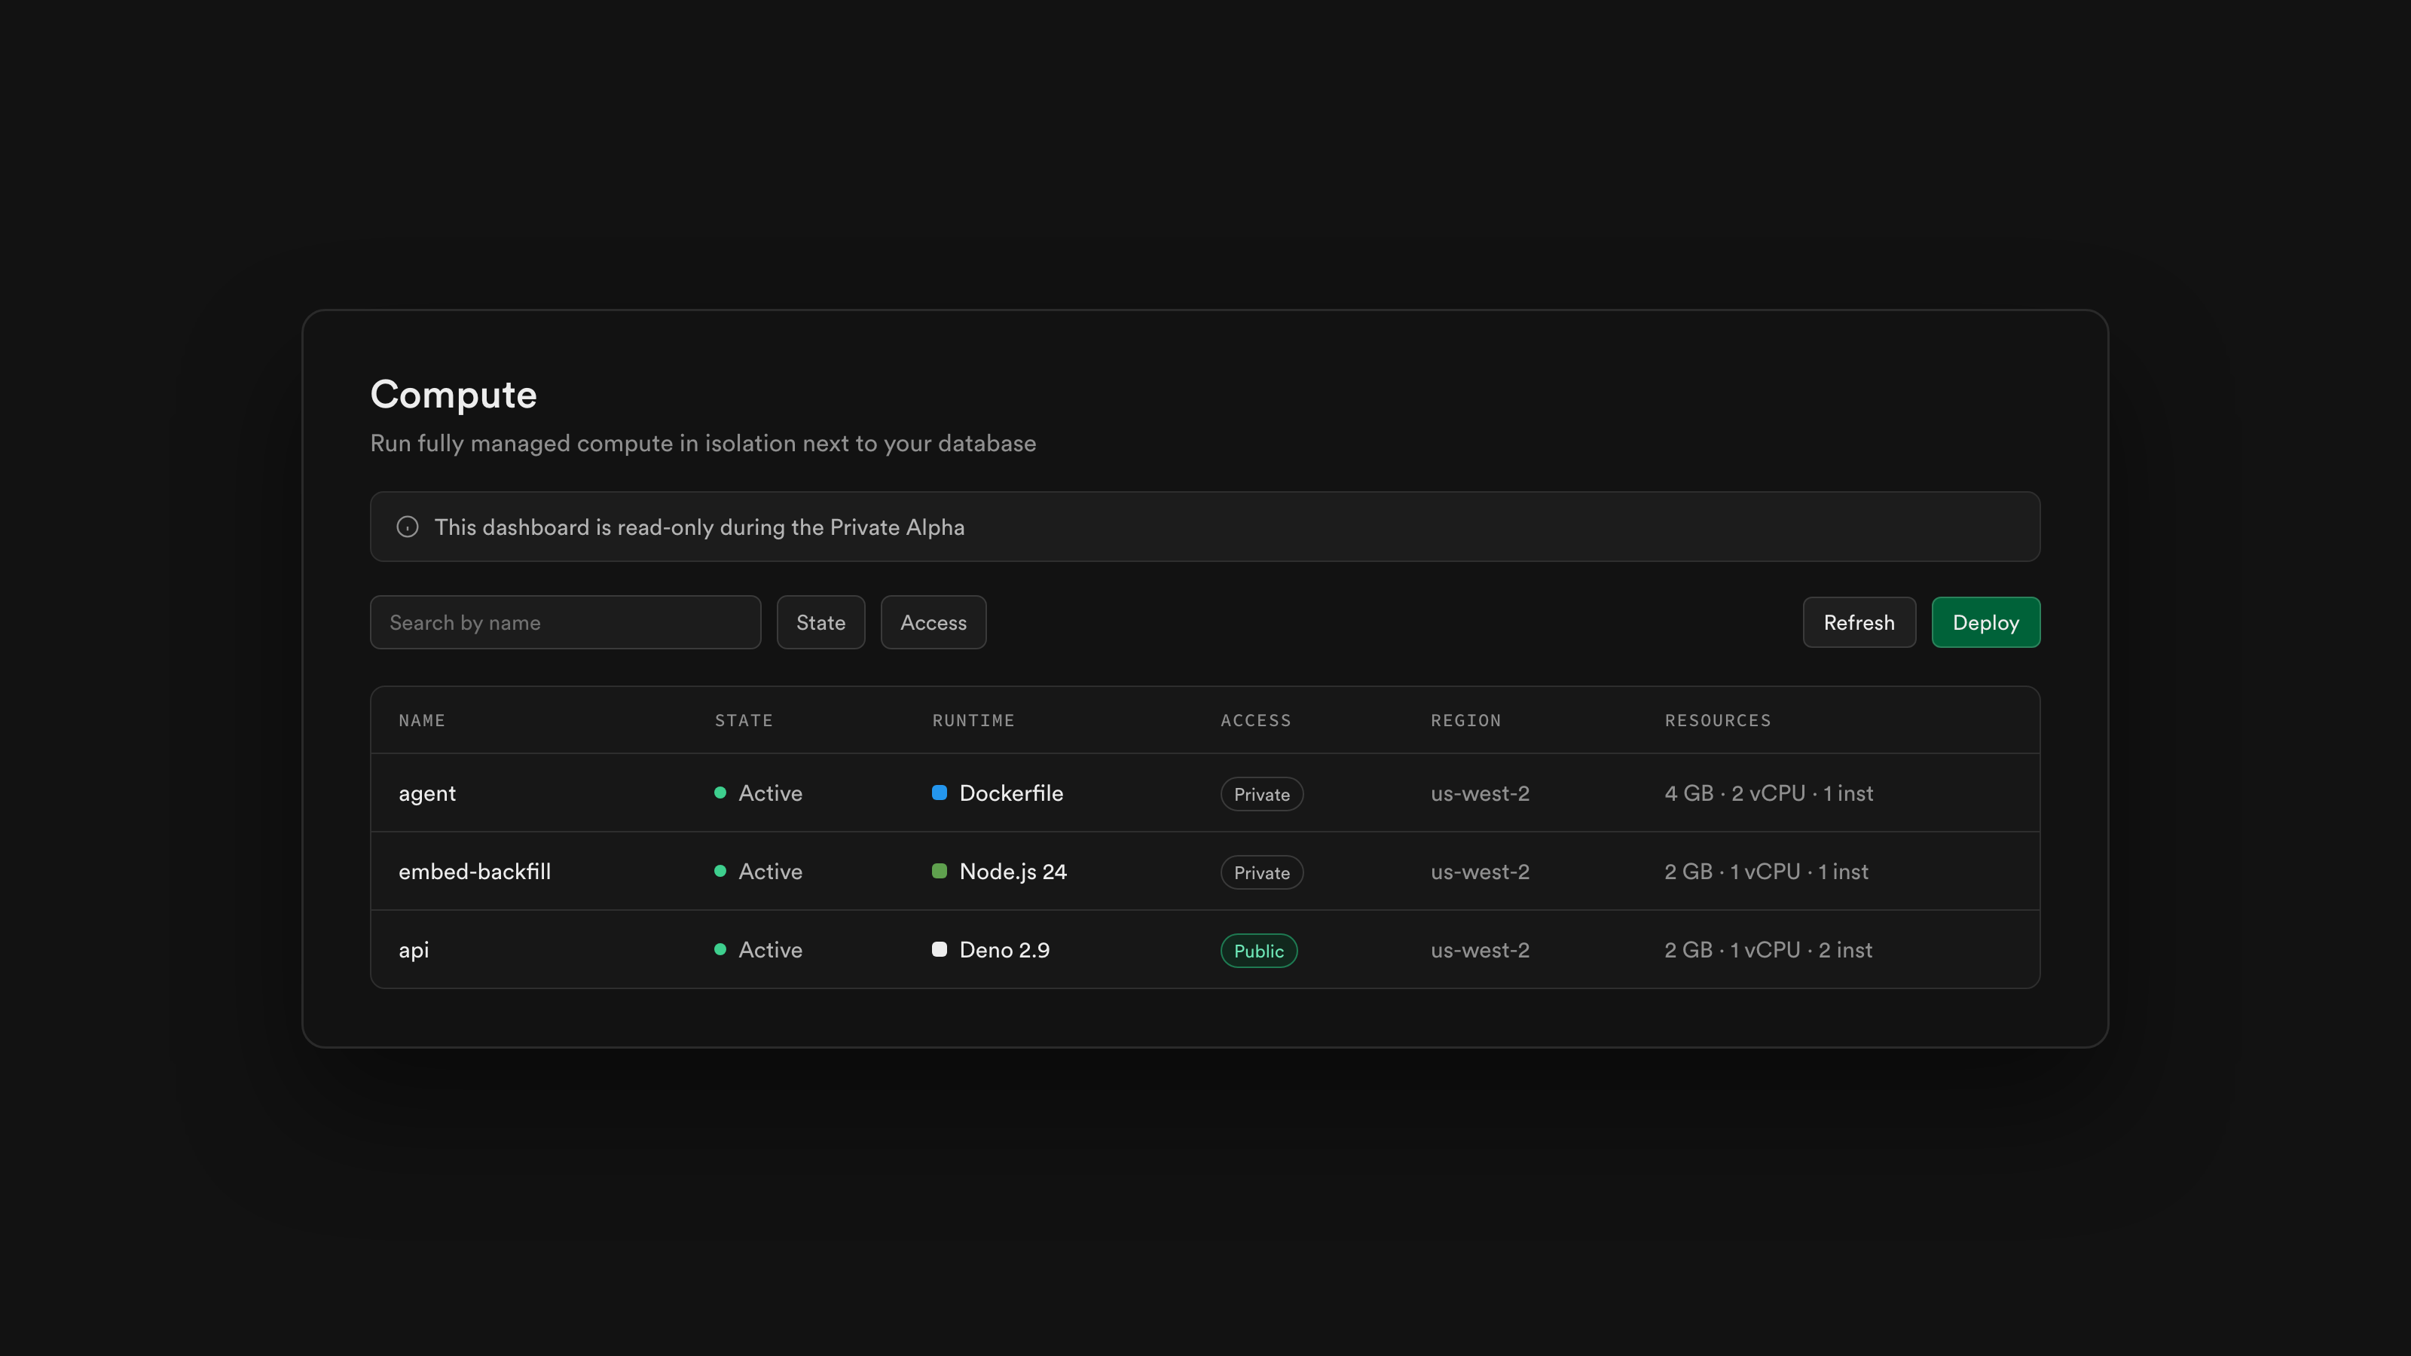Click "2 GB · 1 vCPU · 1 inst" resources
2411x1356 pixels.
(1765, 872)
